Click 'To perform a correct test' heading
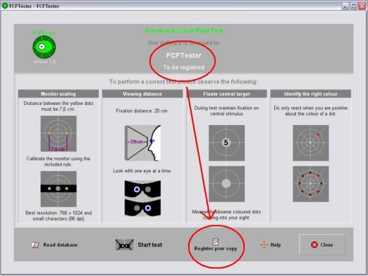This screenshot has height=276, width=368. click(183, 82)
